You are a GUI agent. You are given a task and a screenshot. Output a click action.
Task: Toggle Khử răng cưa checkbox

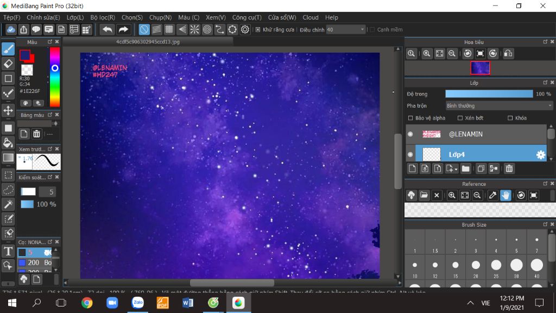pyautogui.click(x=258, y=29)
